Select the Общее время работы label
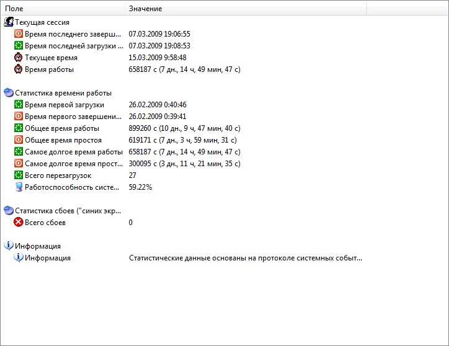 (62, 128)
